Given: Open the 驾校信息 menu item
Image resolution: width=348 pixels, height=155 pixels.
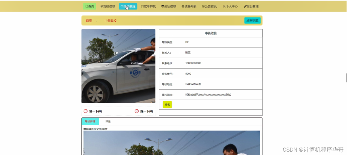Looking at the screenshot, I should pos(108,6).
